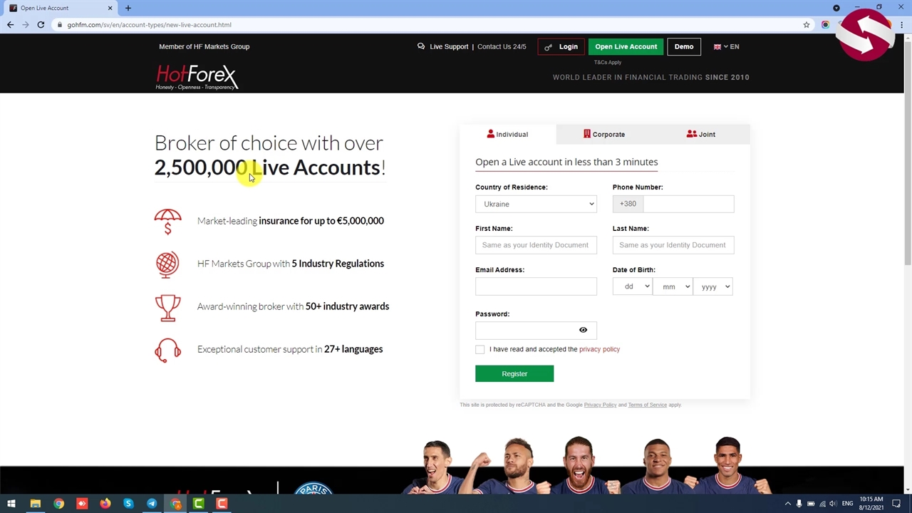Bookmark this page with star icon
912x513 pixels.
(807, 25)
